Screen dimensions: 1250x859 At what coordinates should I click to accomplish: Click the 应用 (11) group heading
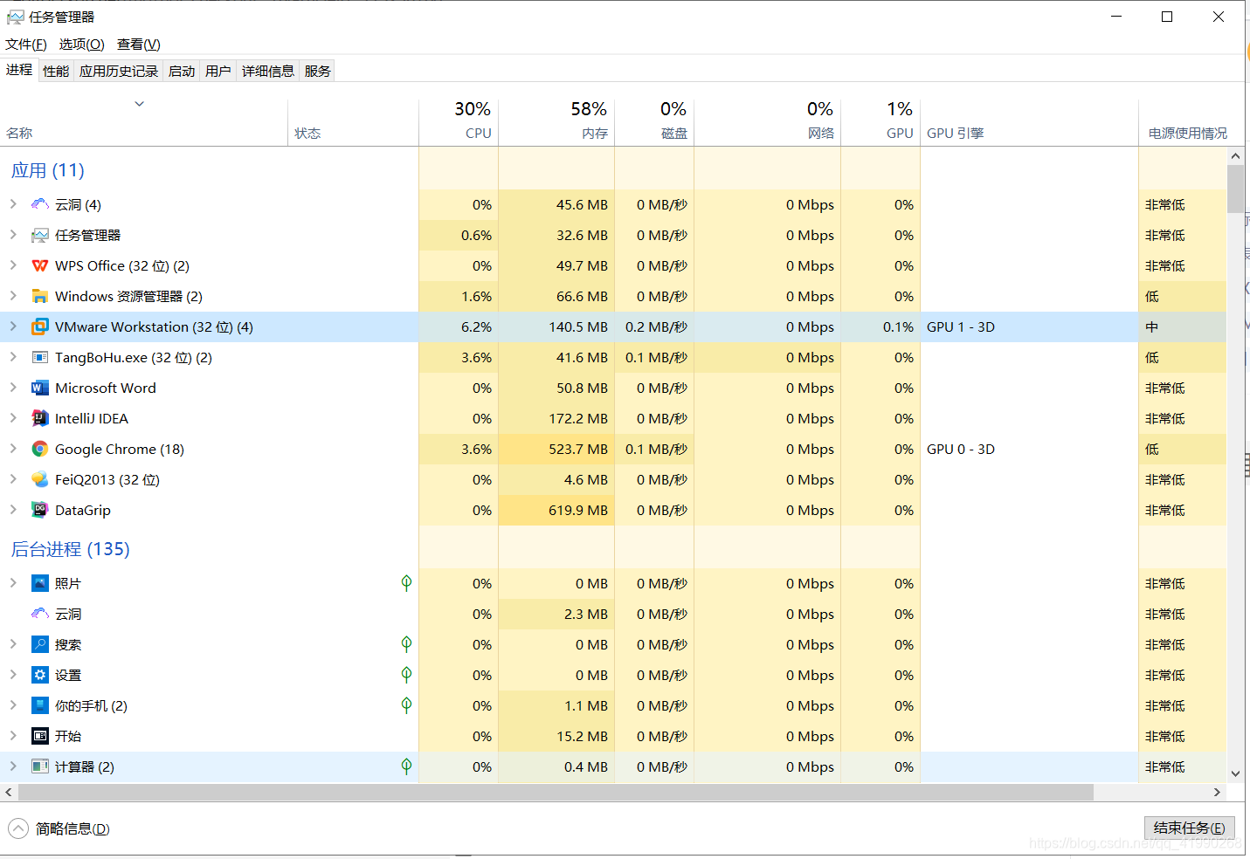[x=48, y=170]
